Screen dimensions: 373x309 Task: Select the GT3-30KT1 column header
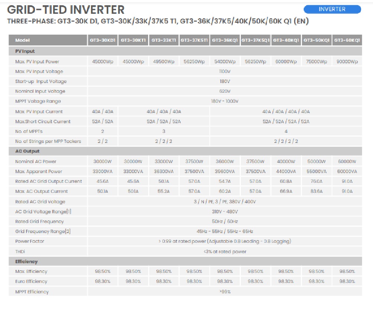tap(133, 40)
